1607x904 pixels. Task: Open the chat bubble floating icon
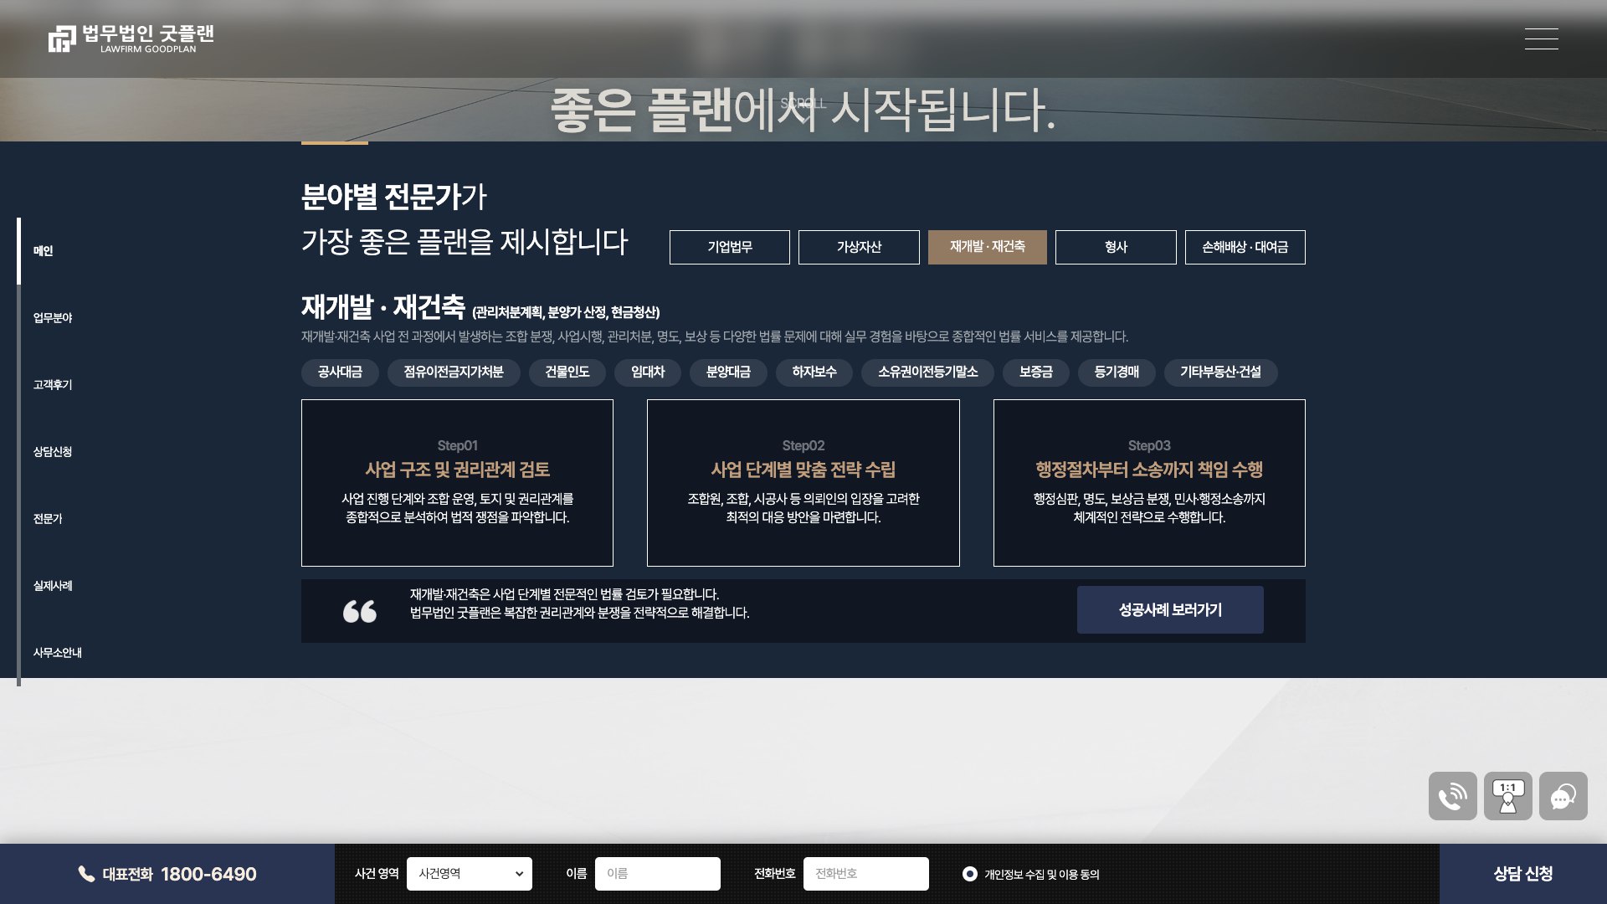(1563, 796)
